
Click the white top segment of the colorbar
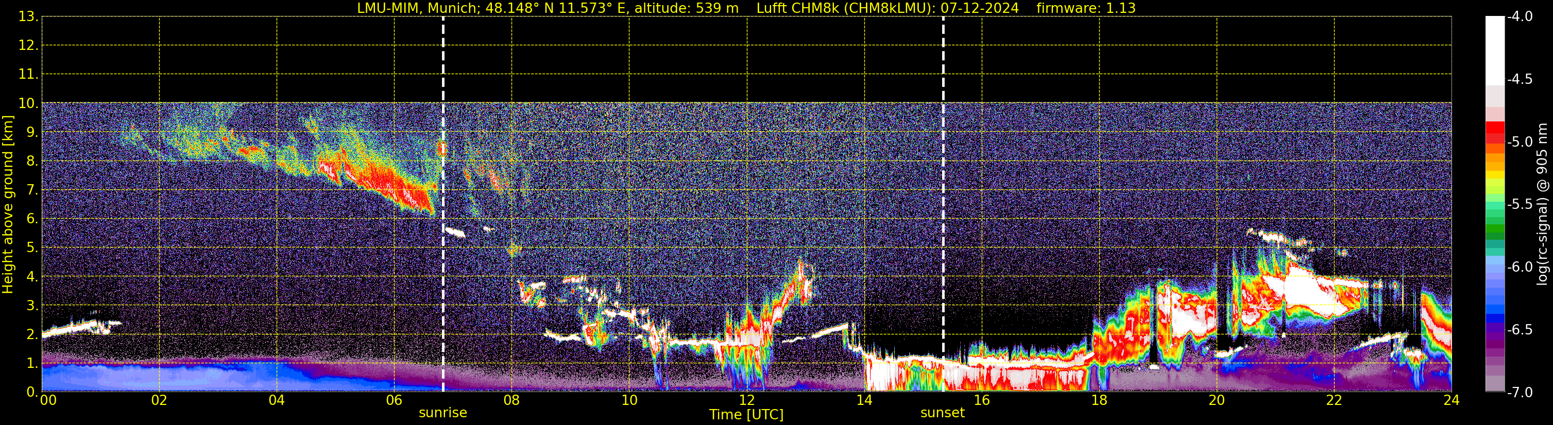point(1494,50)
